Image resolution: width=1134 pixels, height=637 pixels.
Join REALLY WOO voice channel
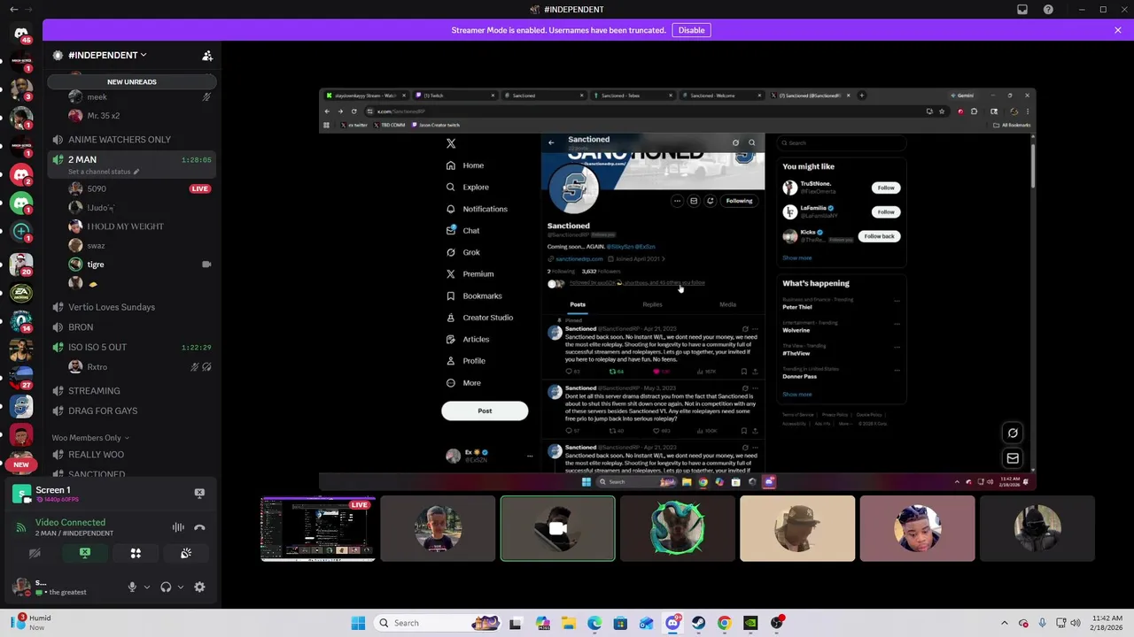click(131, 455)
